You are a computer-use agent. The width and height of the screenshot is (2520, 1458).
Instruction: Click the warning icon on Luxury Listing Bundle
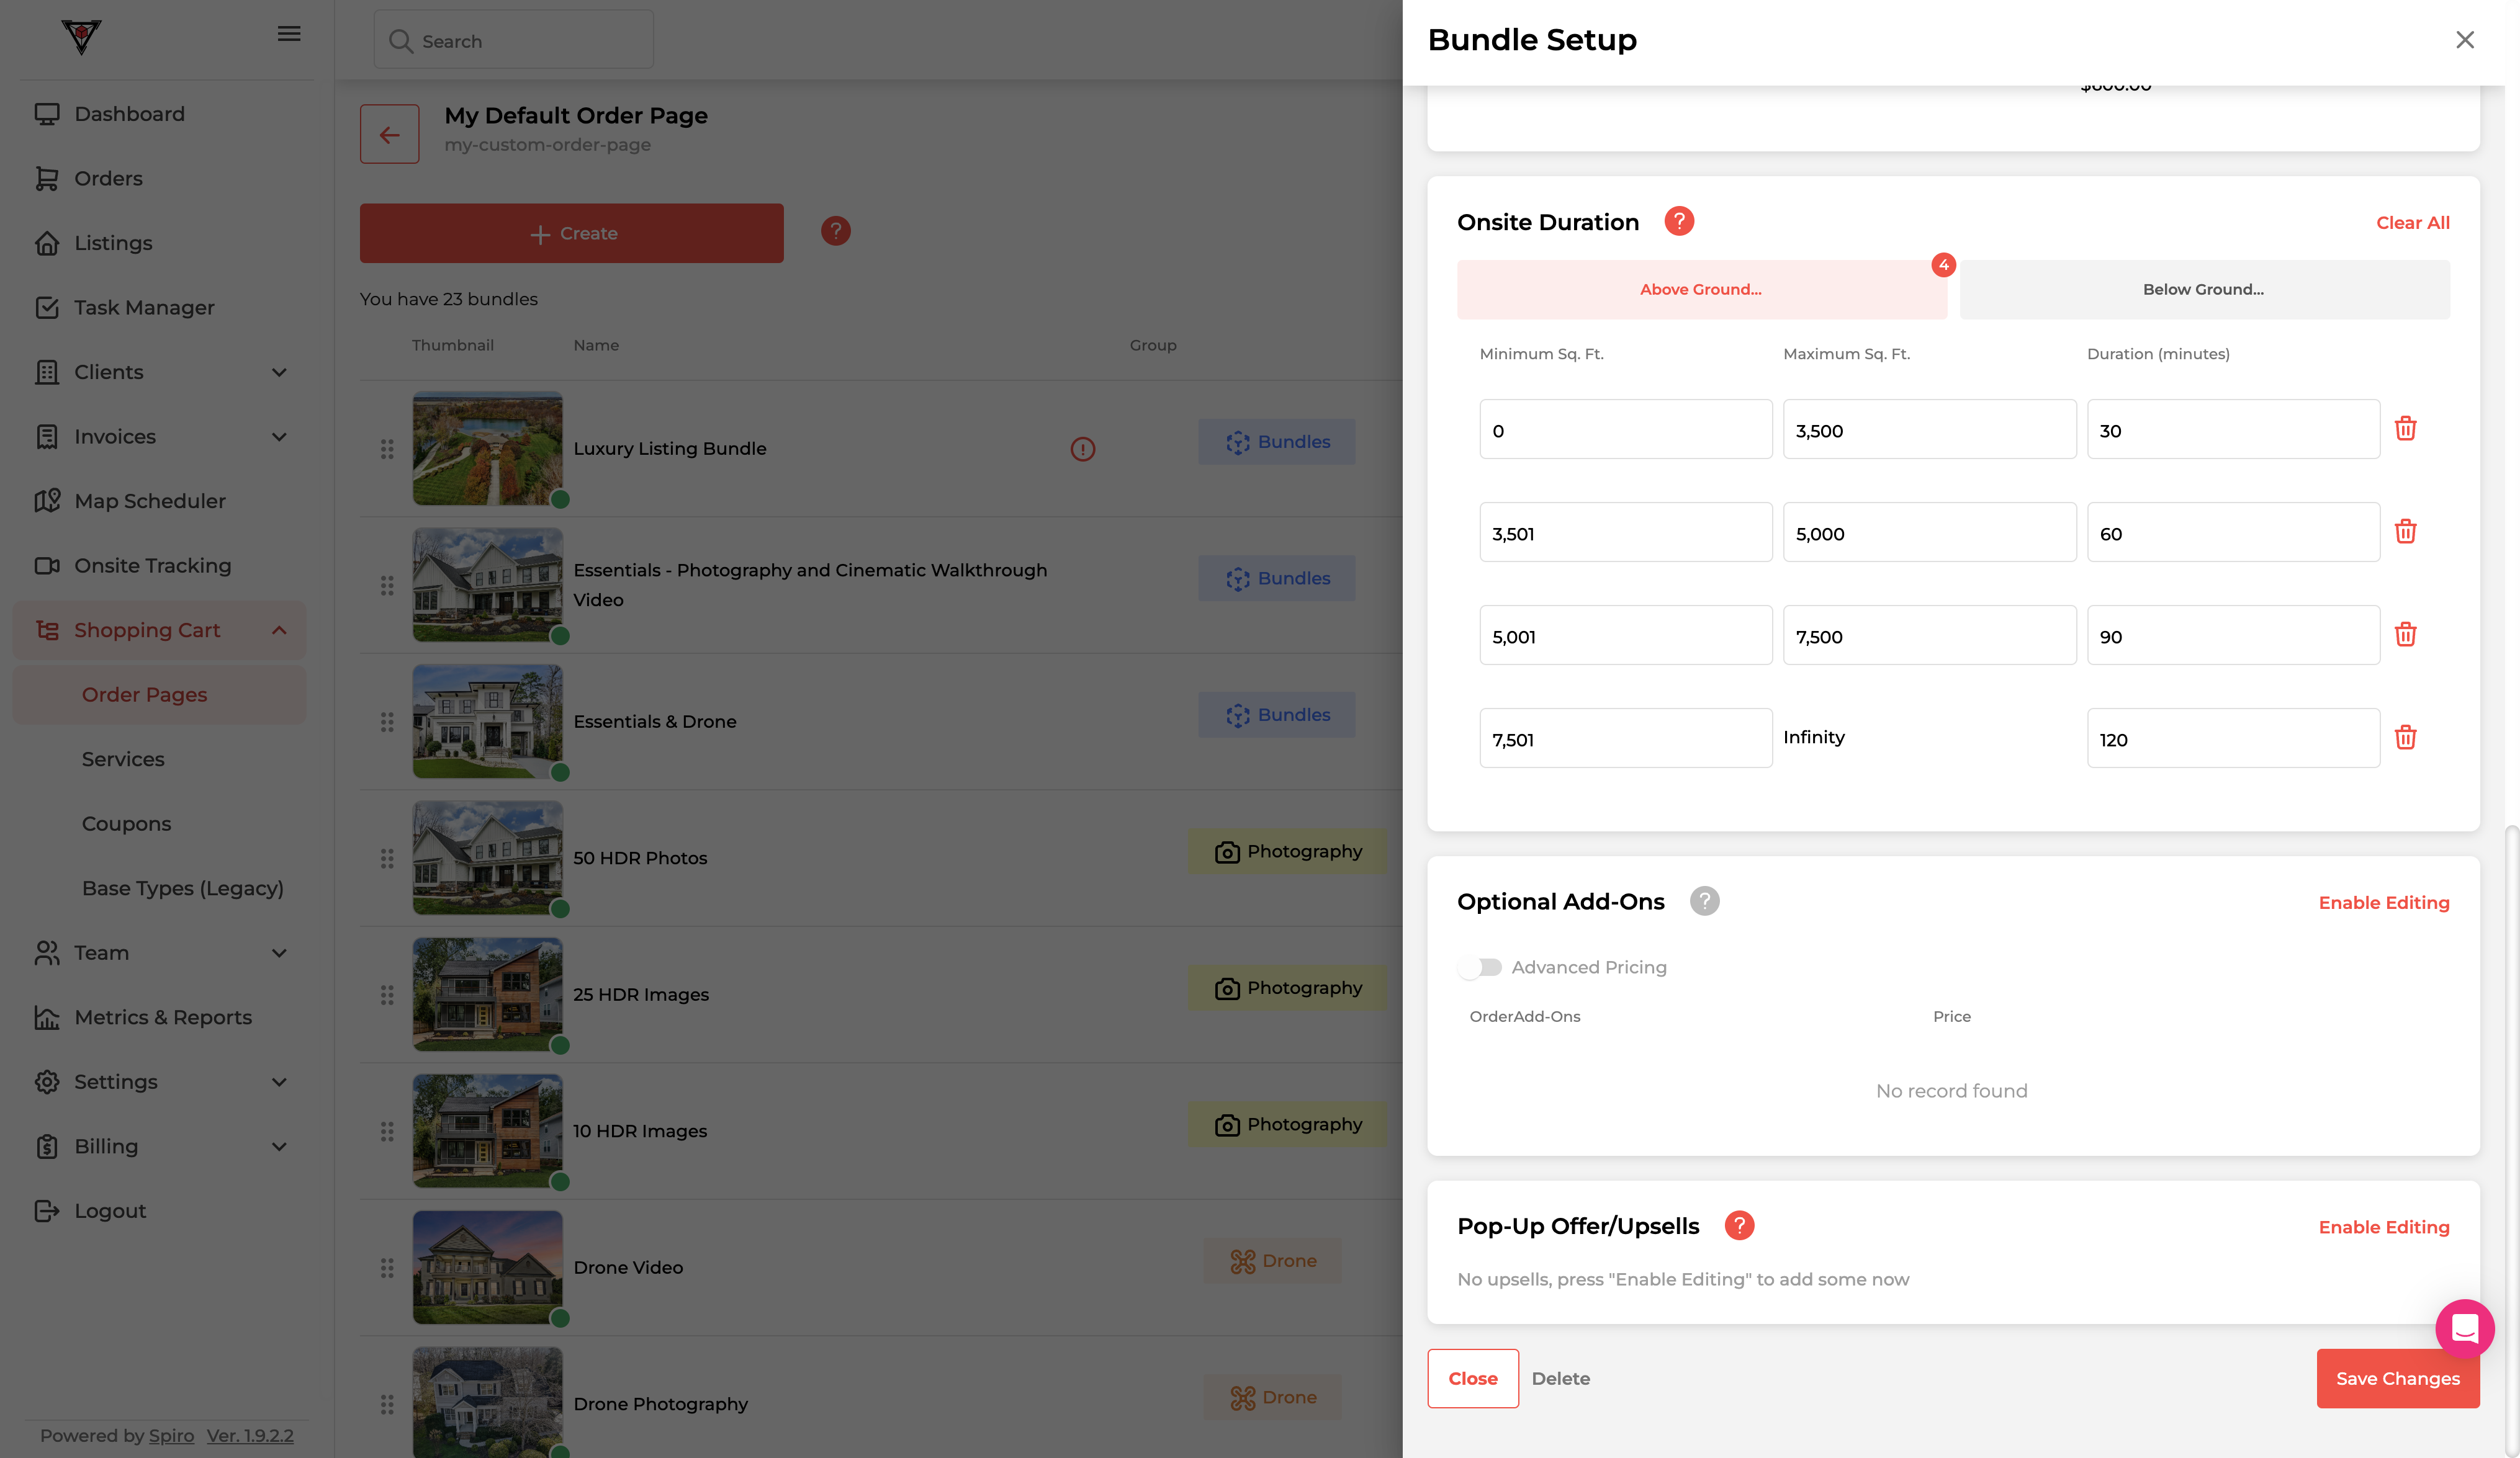[1082, 449]
